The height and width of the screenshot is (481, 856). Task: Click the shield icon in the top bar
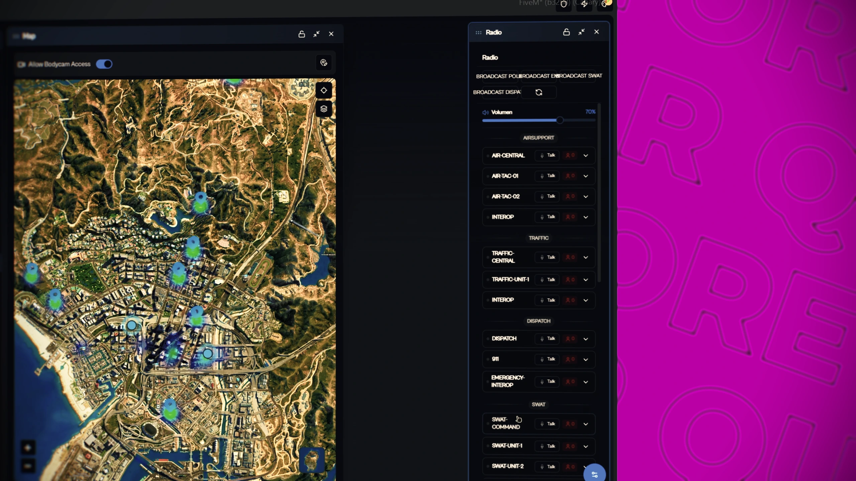click(564, 4)
